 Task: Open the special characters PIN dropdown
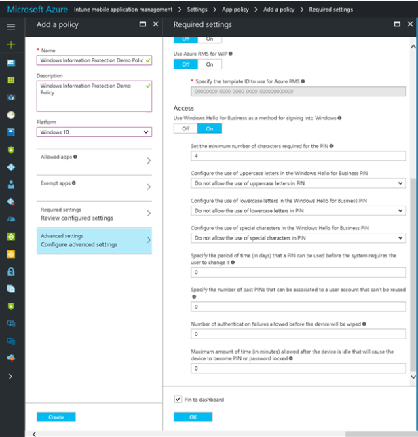(x=299, y=238)
